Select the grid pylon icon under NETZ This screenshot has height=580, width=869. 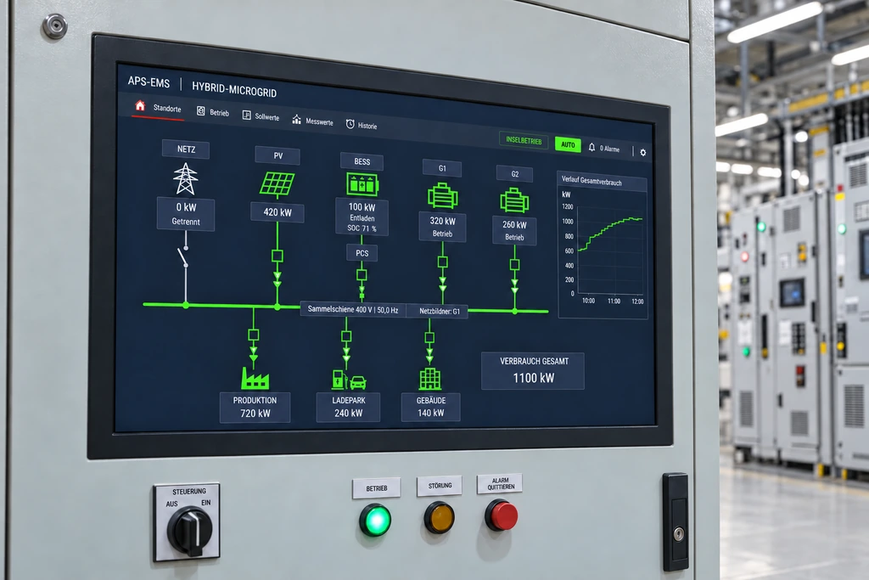coord(186,178)
